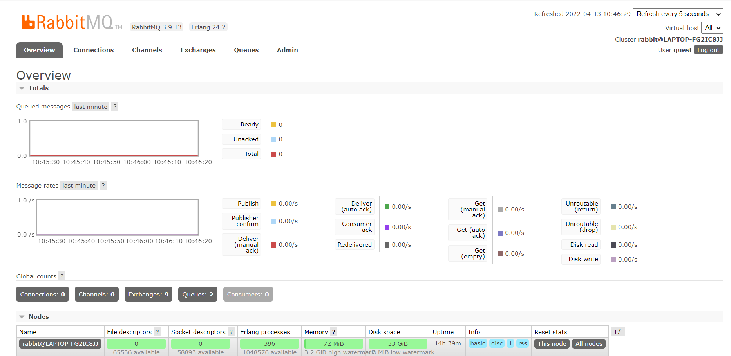This screenshot has height=356, width=731.
Task: Click the 1 info tag
Action: (x=510, y=343)
